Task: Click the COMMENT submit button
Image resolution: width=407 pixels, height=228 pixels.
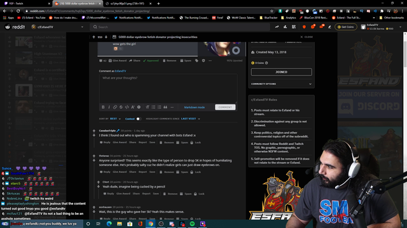Action: click(225, 107)
